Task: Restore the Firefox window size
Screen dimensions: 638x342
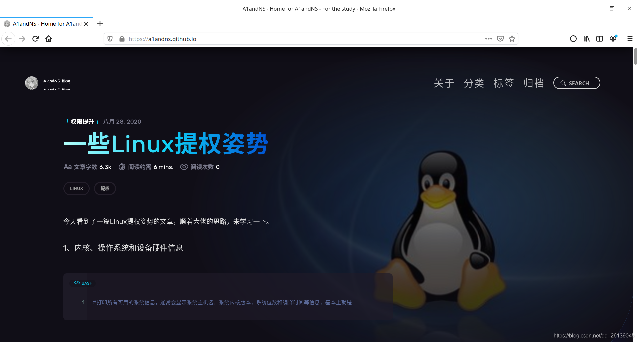Action: click(x=612, y=8)
